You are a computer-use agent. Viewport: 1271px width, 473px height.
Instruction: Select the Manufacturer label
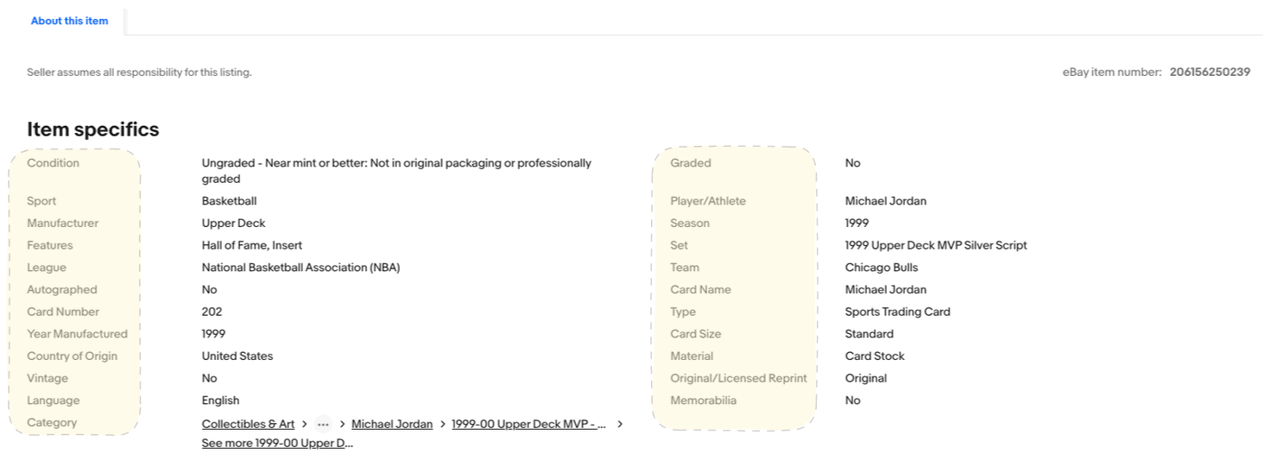click(x=63, y=224)
